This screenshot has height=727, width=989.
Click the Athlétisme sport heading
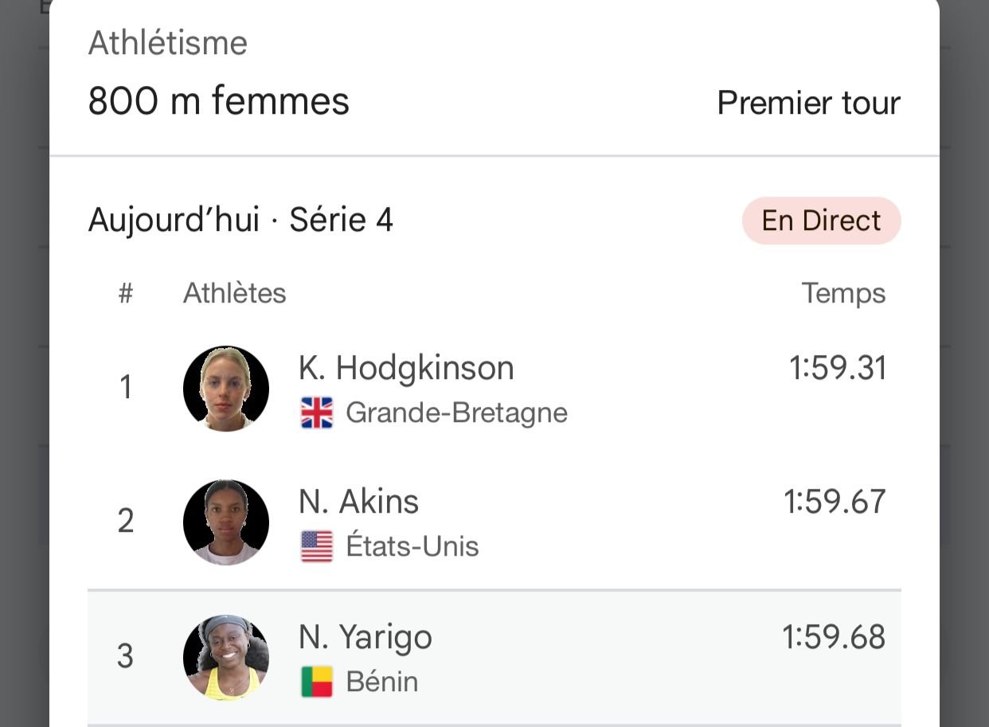(x=168, y=43)
